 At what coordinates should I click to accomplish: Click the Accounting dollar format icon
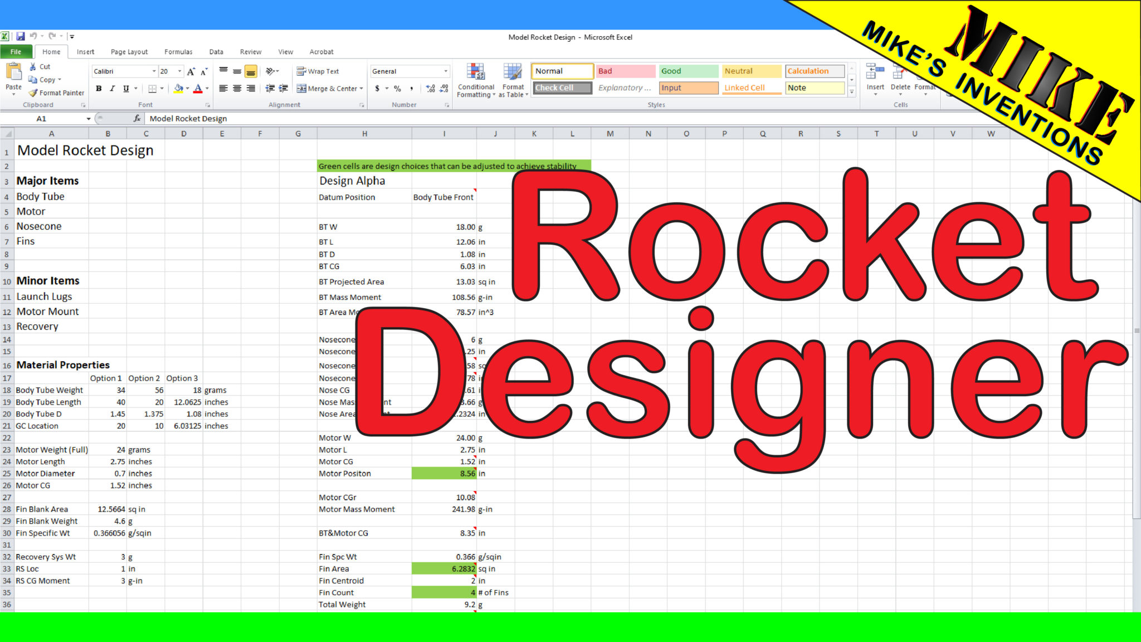pyautogui.click(x=377, y=88)
